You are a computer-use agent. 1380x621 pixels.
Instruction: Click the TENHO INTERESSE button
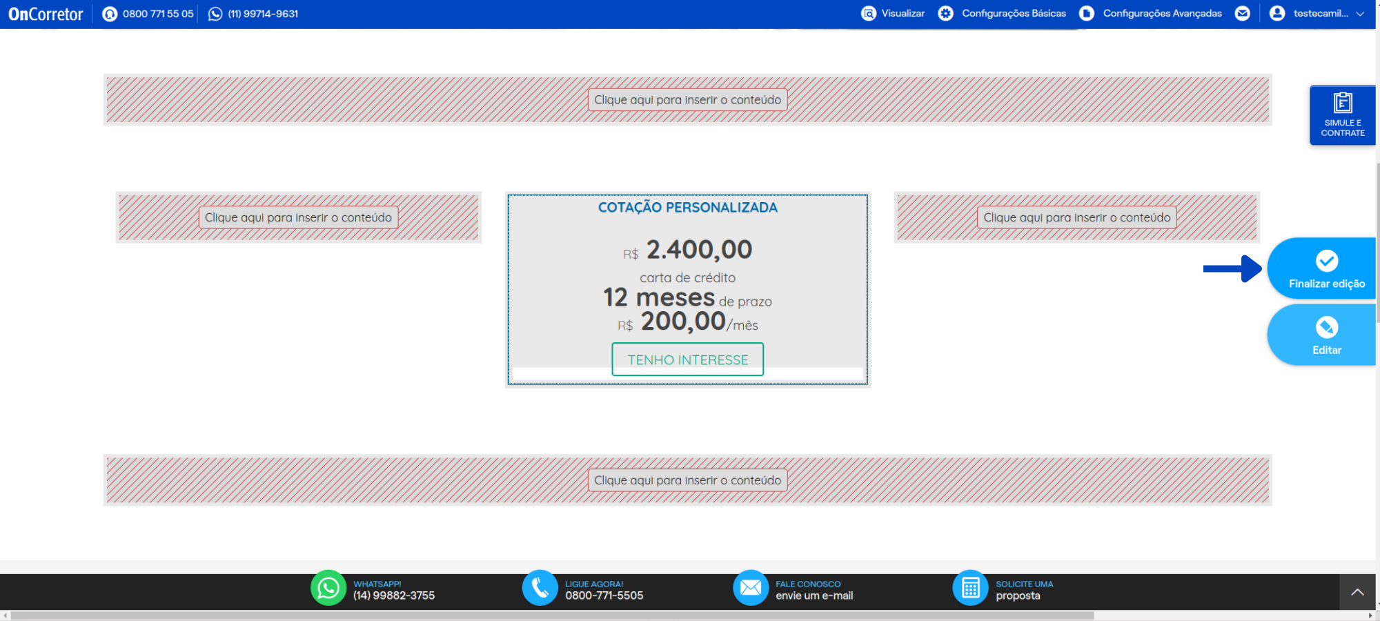click(x=687, y=359)
